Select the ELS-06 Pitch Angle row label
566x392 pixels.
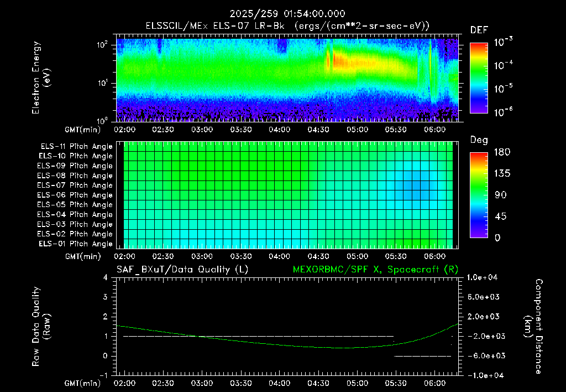[75, 195]
